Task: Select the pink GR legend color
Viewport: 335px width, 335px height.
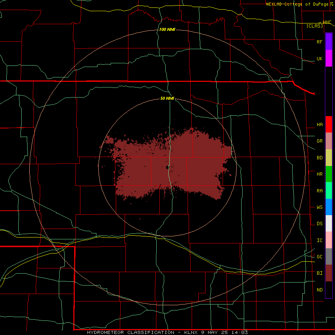Action: (329, 141)
